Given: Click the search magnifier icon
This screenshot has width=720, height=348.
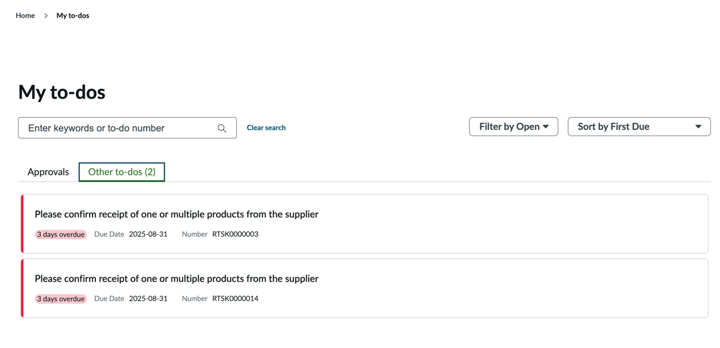Looking at the screenshot, I should [x=222, y=128].
